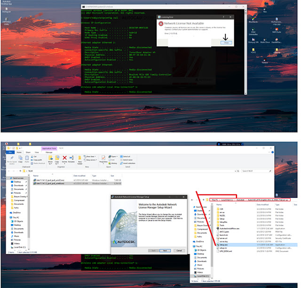Click Select all in the Select group
Screen dimensions: 301x288
pyautogui.click(x=125, y=156)
